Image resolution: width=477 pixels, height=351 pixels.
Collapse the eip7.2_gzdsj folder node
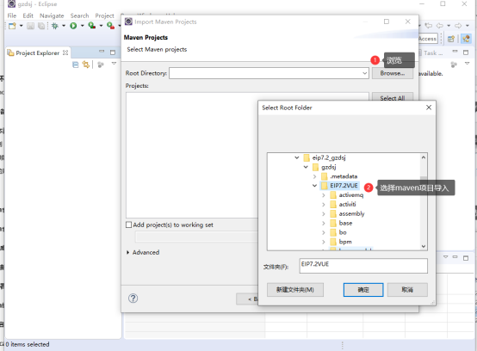click(x=297, y=157)
